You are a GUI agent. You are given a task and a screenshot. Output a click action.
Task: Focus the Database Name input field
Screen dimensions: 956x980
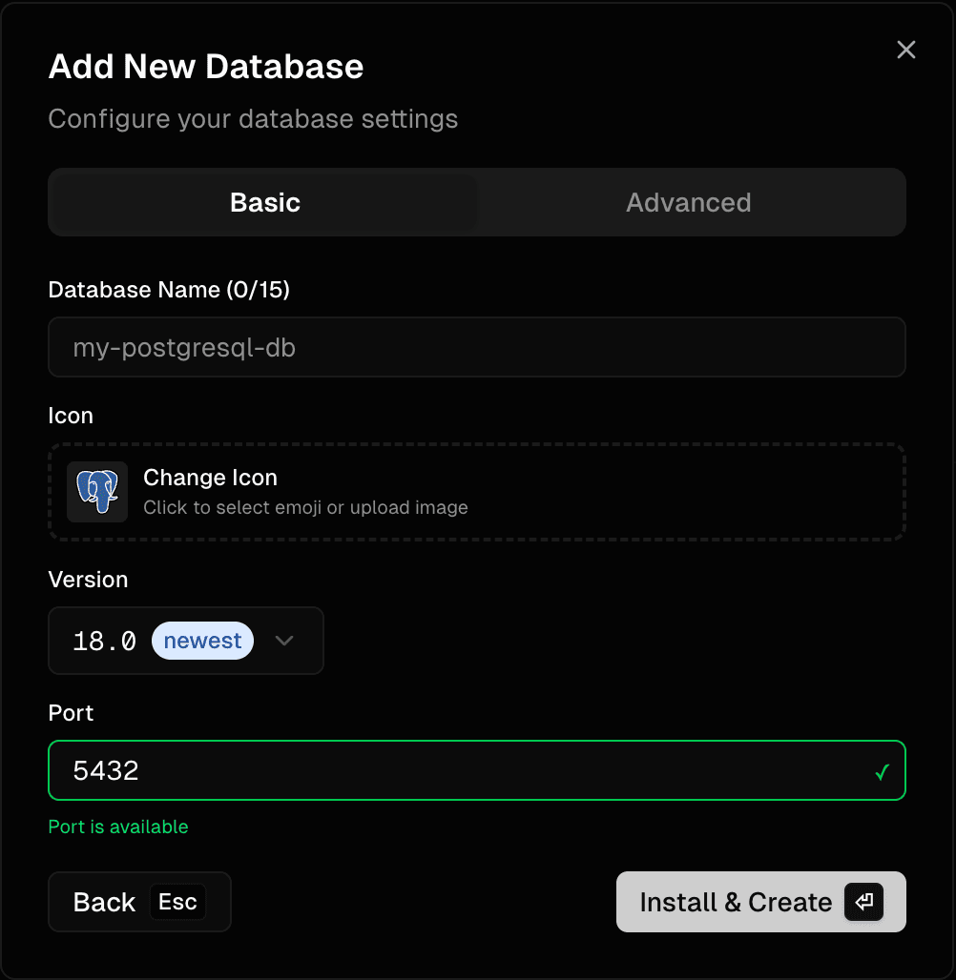pos(477,347)
